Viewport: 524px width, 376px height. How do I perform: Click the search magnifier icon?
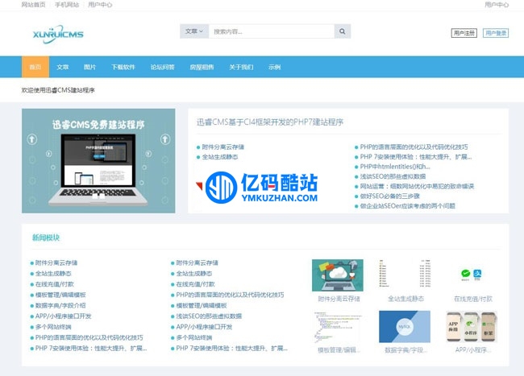[x=342, y=31]
